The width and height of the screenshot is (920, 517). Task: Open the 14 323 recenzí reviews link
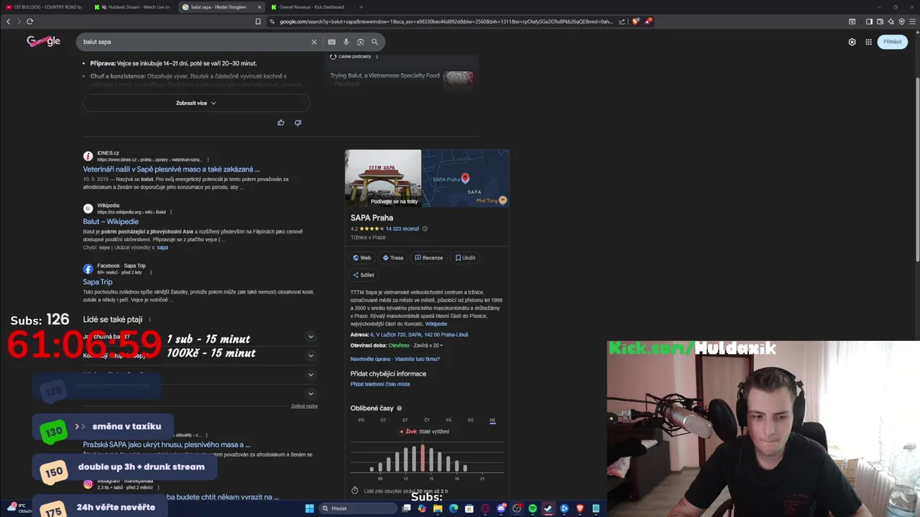pos(402,229)
